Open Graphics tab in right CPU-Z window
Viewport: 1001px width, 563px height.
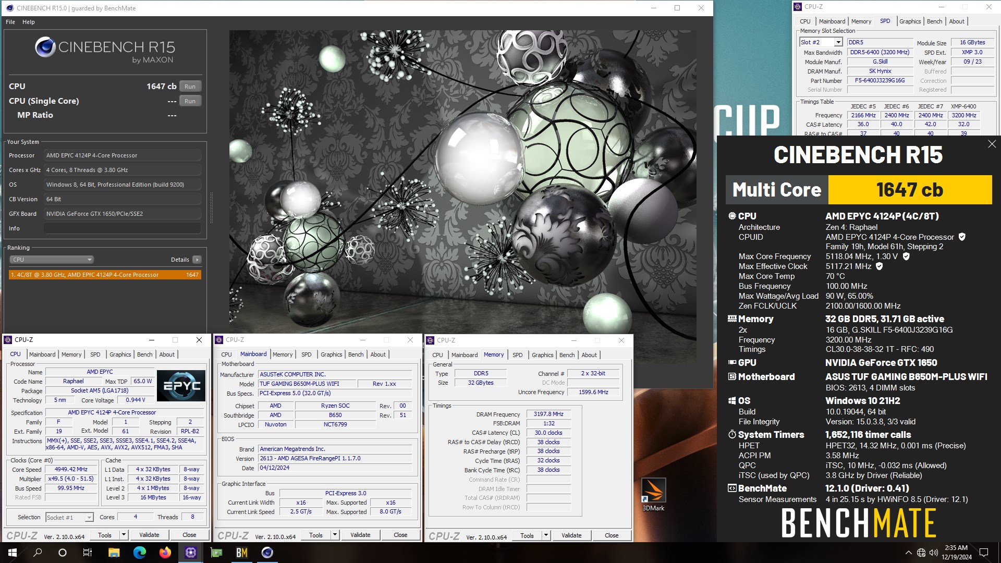point(542,355)
